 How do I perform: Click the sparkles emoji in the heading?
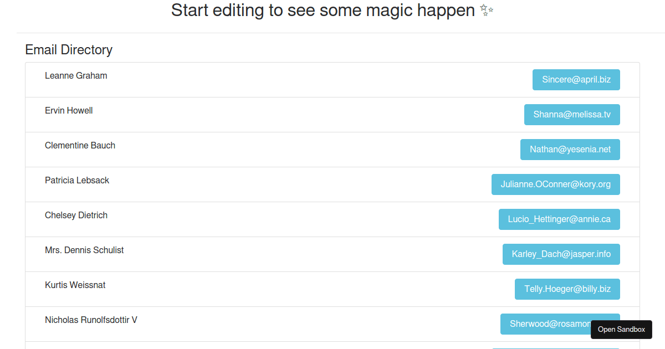click(x=486, y=11)
